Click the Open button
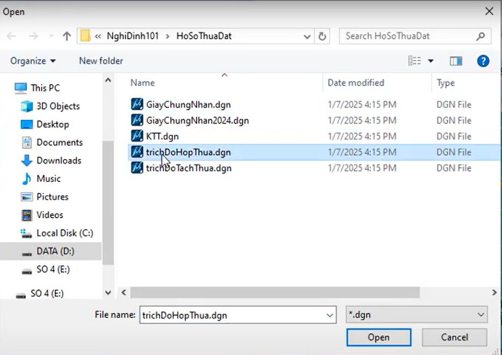This screenshot has height=355, width=502. click(x=379, y=337)
